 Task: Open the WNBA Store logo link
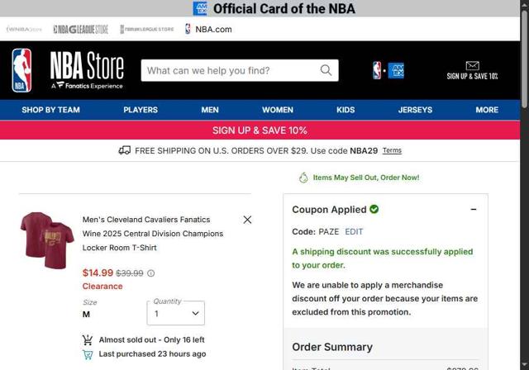click(23, 29)
